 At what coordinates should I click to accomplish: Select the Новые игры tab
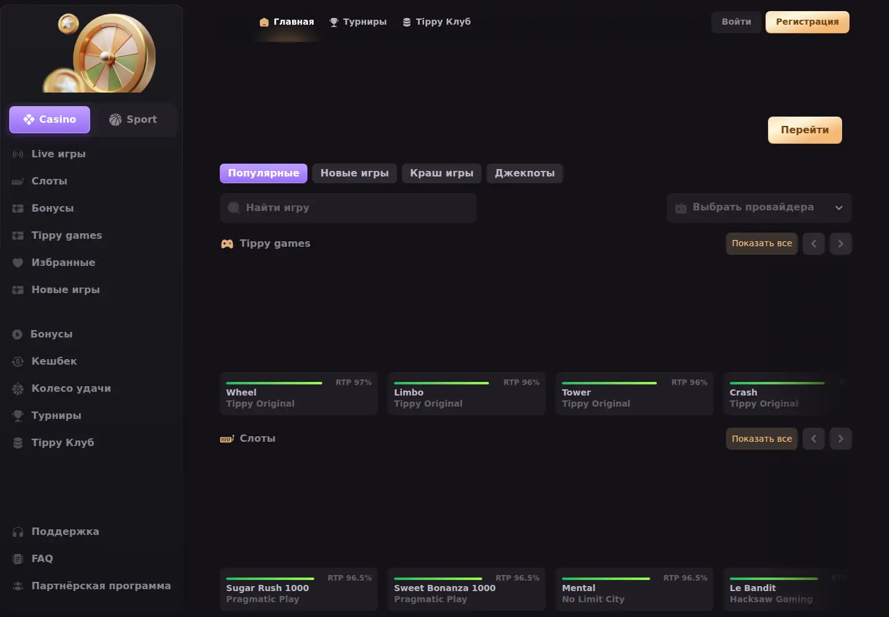(354, 173)
